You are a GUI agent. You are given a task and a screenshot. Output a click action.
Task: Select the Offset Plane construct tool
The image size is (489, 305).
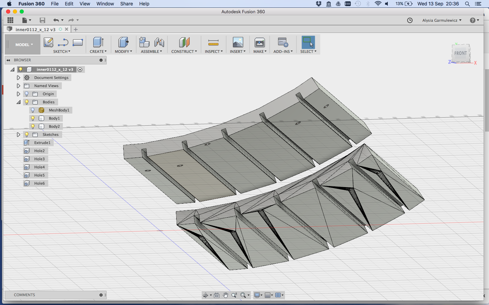[184, 42]
